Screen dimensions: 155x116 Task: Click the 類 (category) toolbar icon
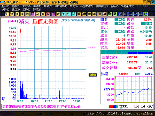pyautogui.click(x=43, y=14)
